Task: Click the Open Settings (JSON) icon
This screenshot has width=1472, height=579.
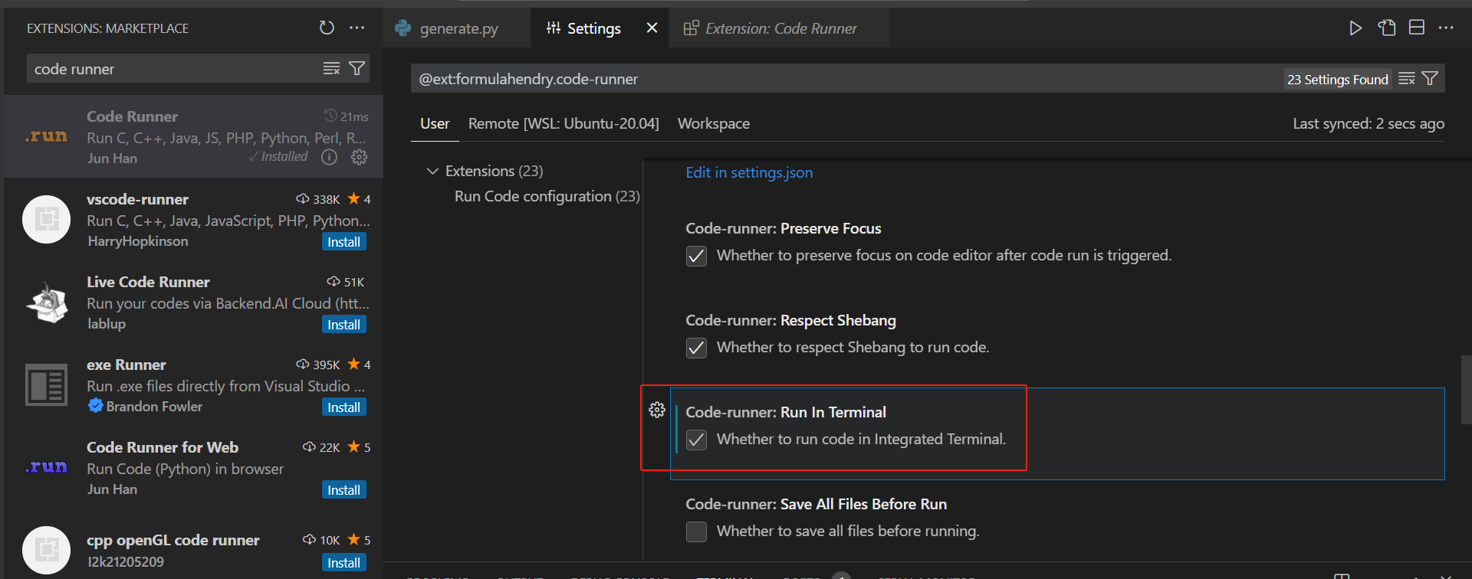Action: coord(1386,28)
